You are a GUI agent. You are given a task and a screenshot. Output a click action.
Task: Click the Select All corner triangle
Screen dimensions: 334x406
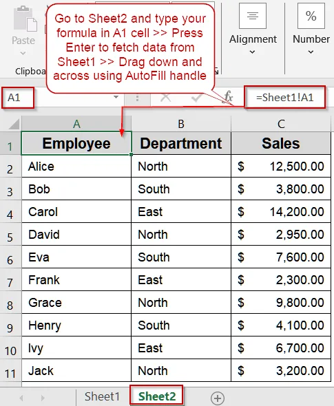coord(14,124)
